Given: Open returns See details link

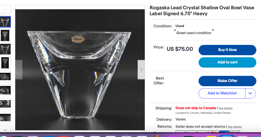Looking at the screenshot, I should 235,127.
